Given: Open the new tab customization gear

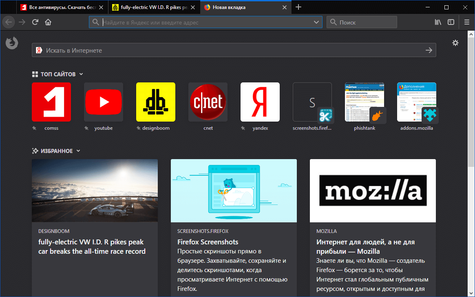Looking at the screenshot, I should [x=455, y=42].
